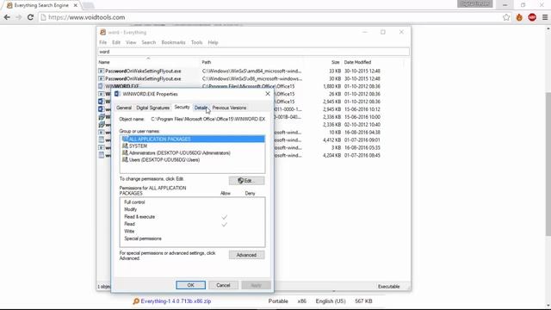The height and width of the screenshot is (310, 551).
Task: Close the Everything Search Engine browser tab
Action: coord(76,6)
